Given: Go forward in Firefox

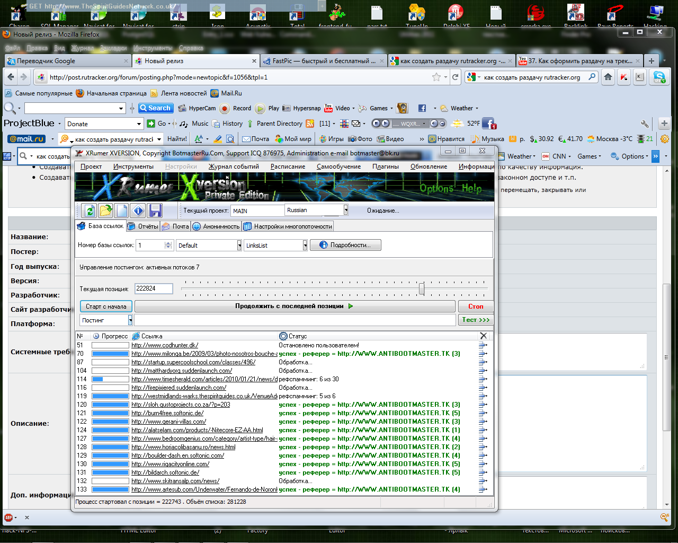Looking at the screenshot, I should pyautogui.click(x=23, y=77).
